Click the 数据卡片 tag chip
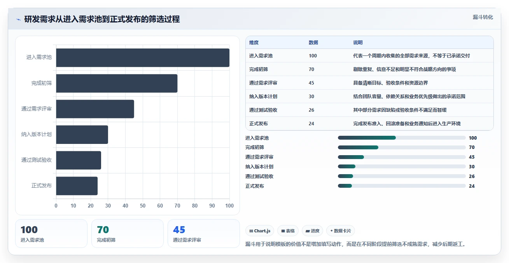Image resolution: width=509 pixels, height=263 pixels. [341, 231]
